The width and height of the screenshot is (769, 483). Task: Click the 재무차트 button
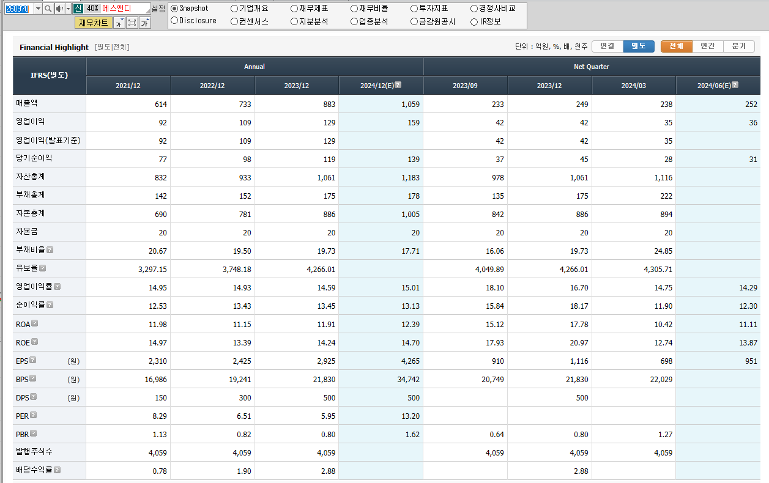(94, 23)
